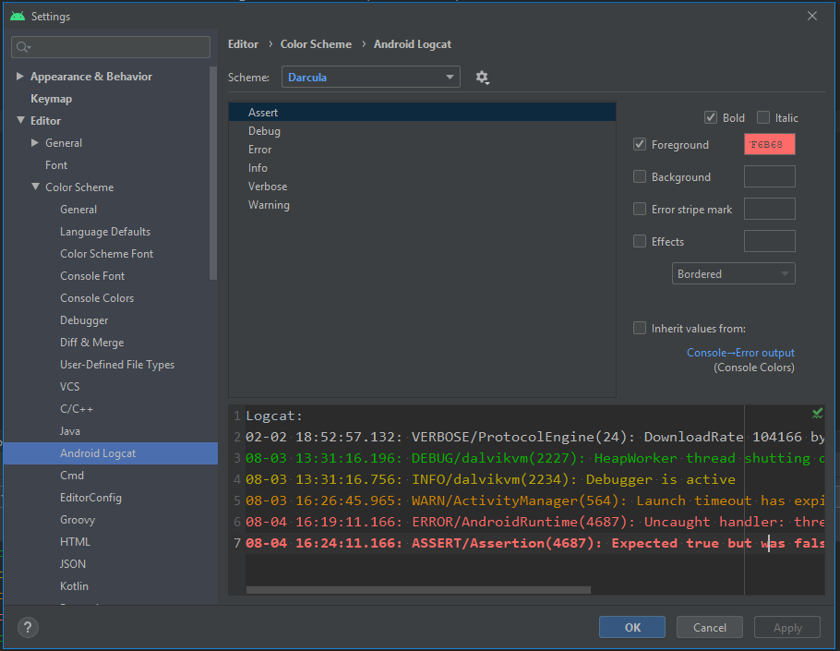Open Font settings page

pos(56,165)
